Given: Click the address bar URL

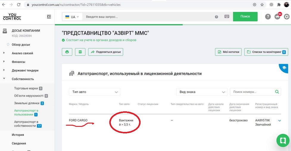Looking at the screenshot, I should coord(76,5).
